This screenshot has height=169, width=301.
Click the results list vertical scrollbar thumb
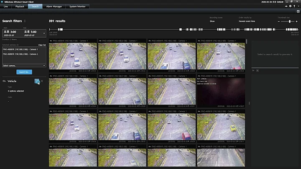pyautogui.click(x=246, y=41)
